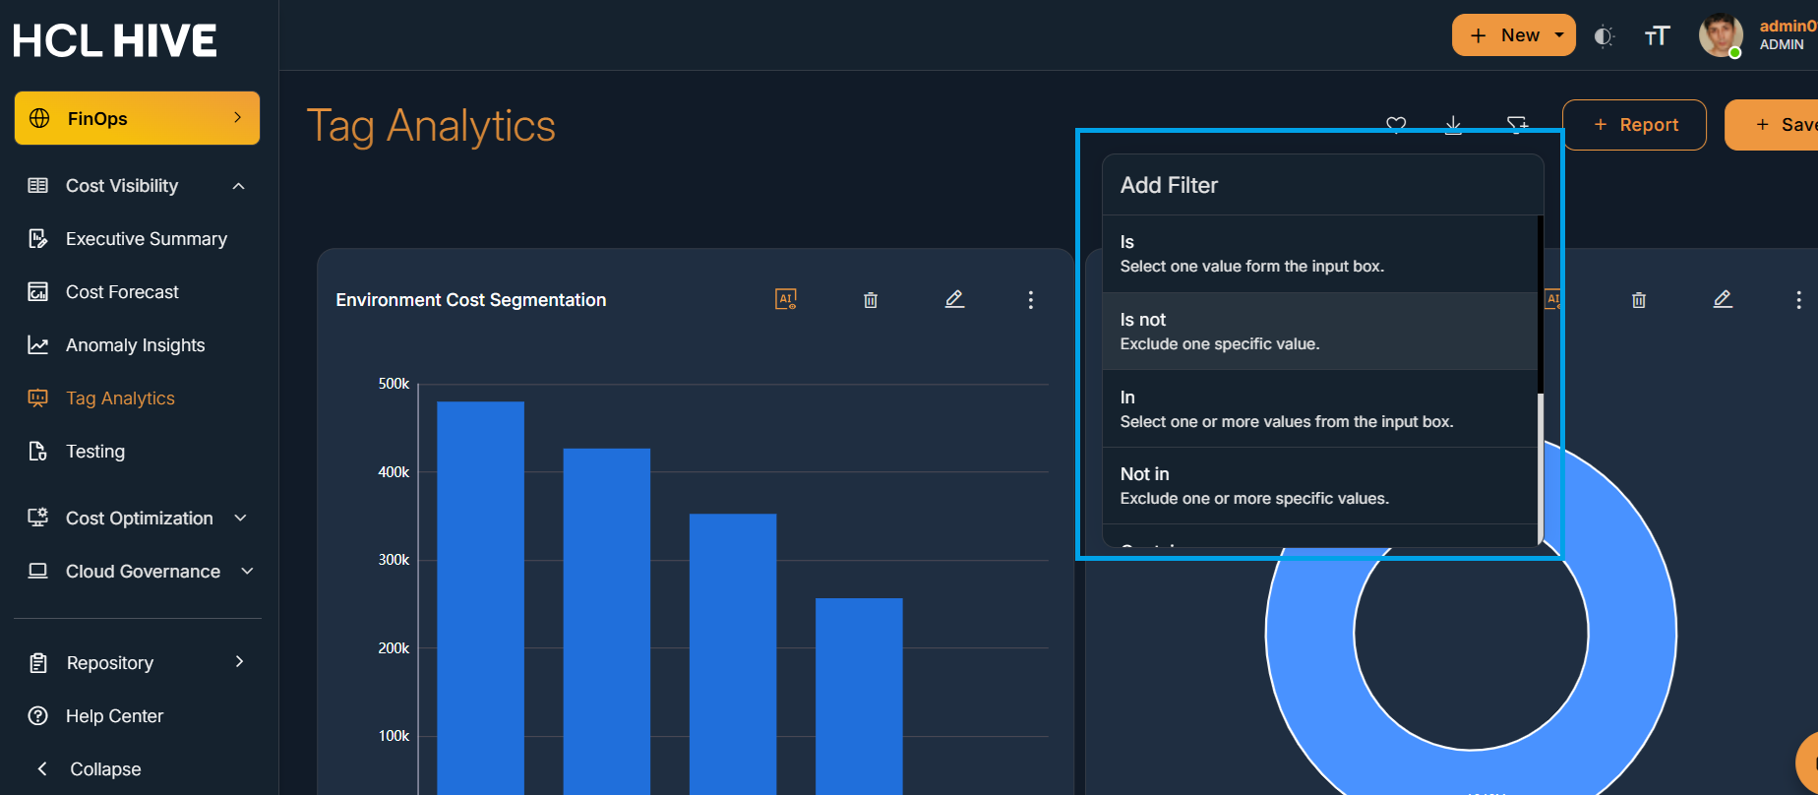Click the + Report button

pyautogui.click(x=1634, y=125)
